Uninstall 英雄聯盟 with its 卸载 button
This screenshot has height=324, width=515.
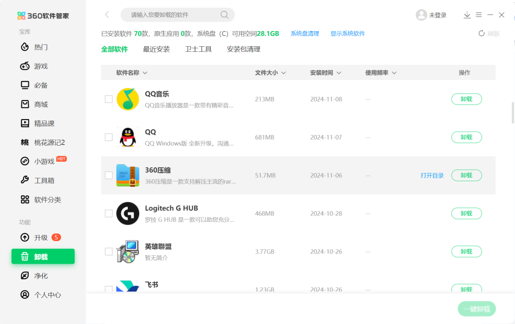pos(466,252)
